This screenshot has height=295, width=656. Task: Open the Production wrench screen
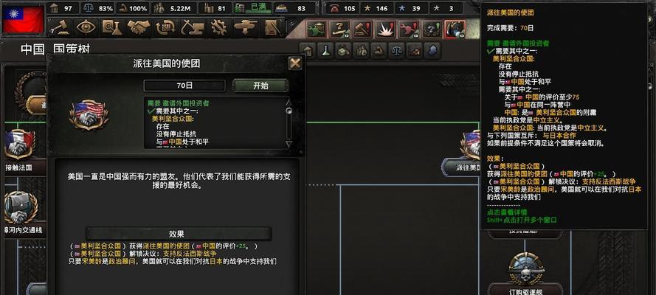click(x=218, y=27)
